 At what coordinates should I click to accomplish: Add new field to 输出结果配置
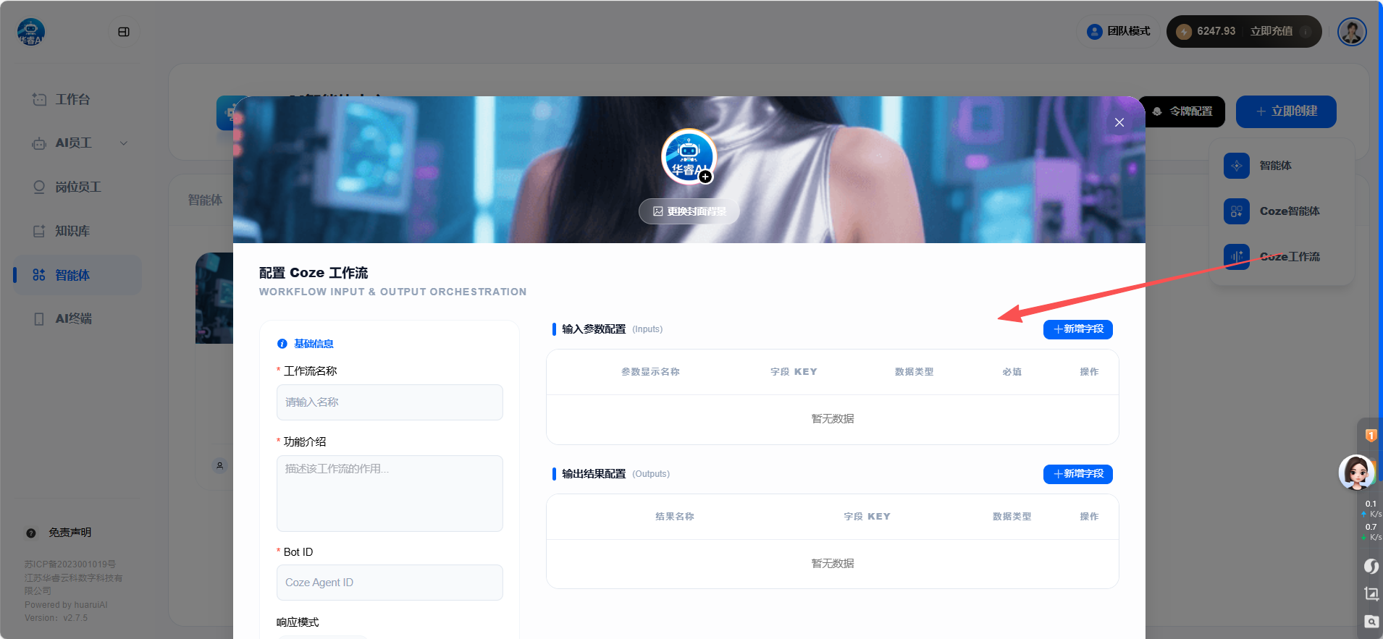pos(1077,474)
